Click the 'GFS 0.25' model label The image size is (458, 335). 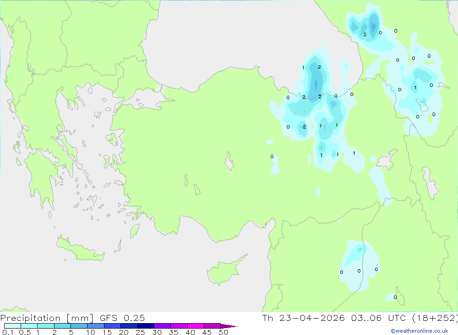click(122, 318)
